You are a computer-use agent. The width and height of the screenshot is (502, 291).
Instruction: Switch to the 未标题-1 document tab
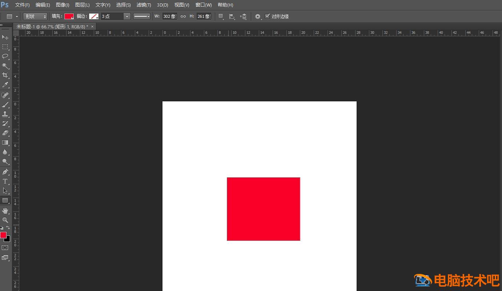[52, 27]
